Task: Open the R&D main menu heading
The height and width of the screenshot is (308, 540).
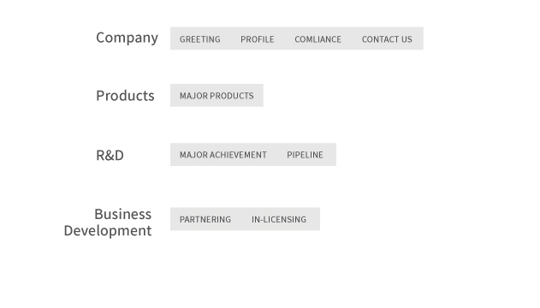Action: [x=110, y=155]
